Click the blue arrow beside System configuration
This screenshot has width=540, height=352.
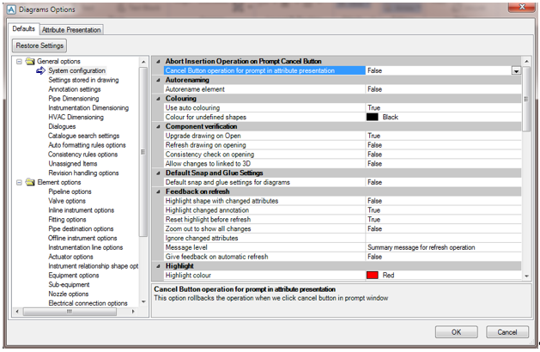click(x=40, y=70)
